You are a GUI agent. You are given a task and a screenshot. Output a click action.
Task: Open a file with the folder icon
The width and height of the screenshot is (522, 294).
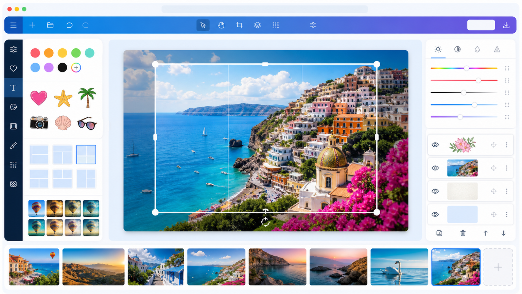(x=50, y=25)
